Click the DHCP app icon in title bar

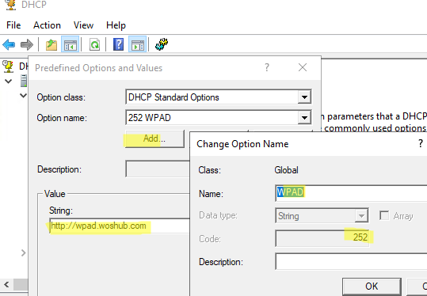click(x=11, y=5)
